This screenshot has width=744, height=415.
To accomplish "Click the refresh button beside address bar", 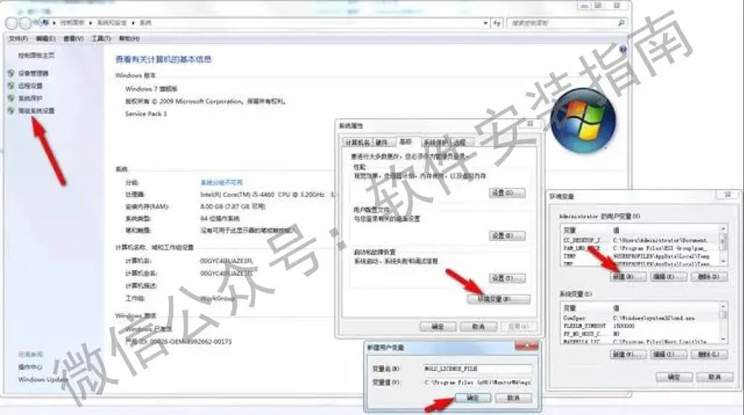I will point(497,23).
